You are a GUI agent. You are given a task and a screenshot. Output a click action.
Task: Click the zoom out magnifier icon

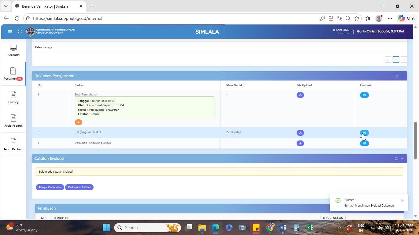348,18
